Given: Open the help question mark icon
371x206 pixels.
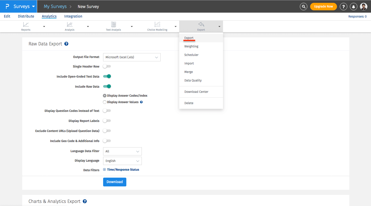Looking at the screenshot, I should (x=343, y=6).
